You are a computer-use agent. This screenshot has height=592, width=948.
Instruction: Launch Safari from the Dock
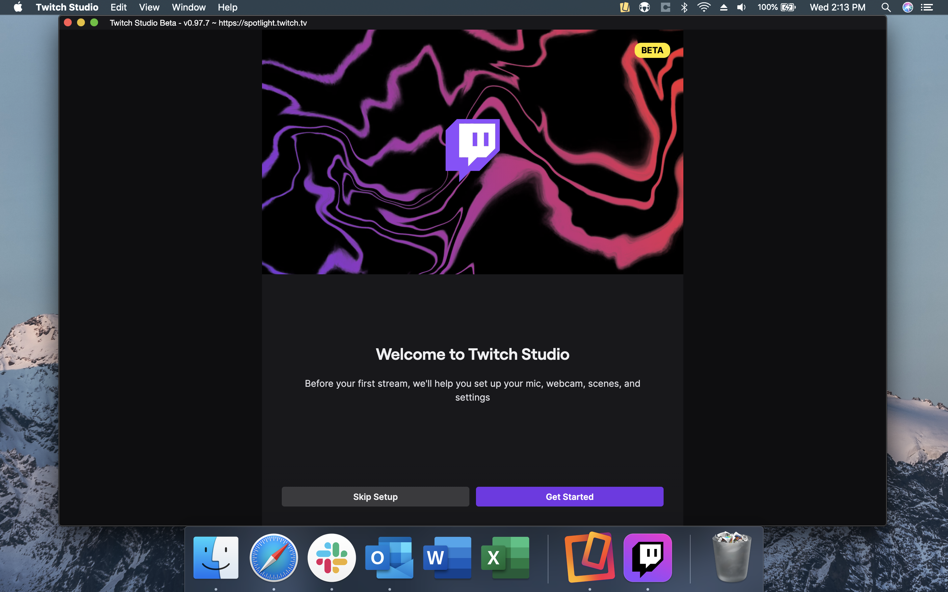click(274, 557)
